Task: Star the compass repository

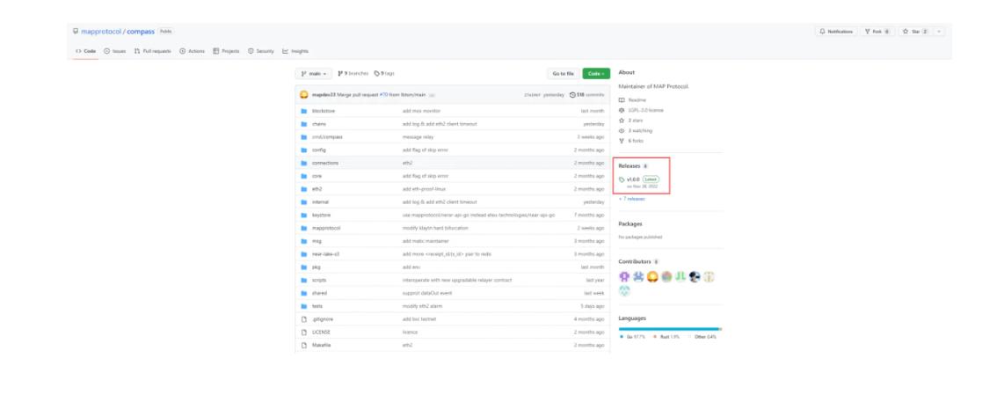Action: [x=916, y=32]
